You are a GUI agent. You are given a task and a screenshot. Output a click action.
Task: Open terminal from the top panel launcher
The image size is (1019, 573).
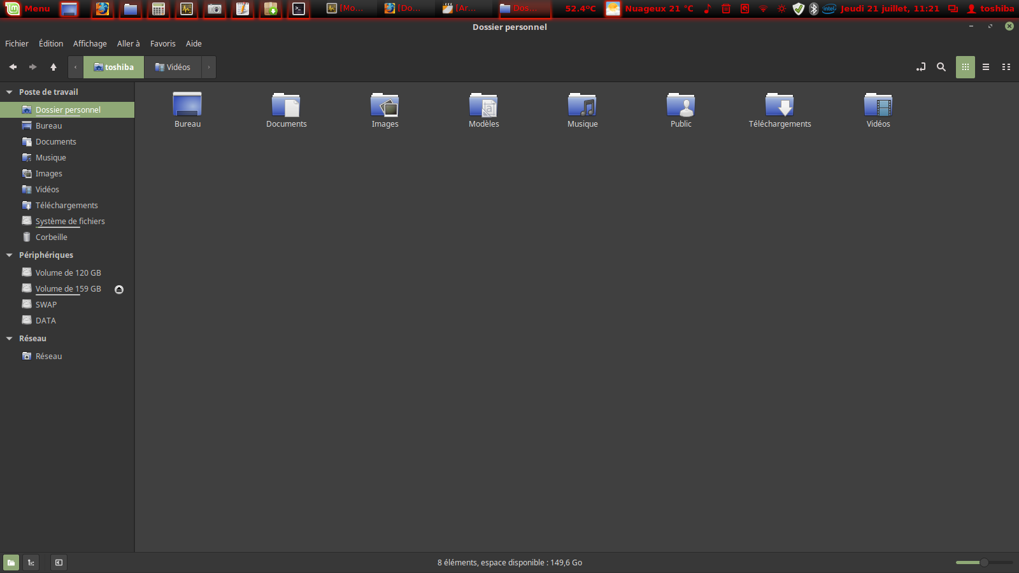point(299,9)
